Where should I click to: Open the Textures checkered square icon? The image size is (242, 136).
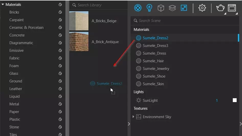pyautogui.click(x=184, y=8)
